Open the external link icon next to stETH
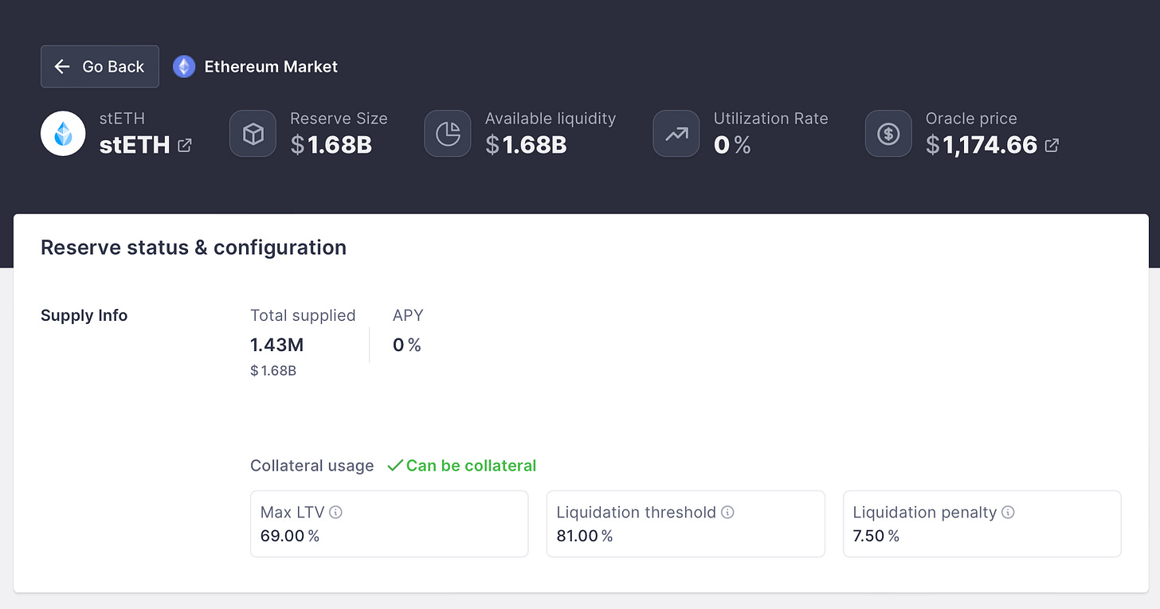Image resolution: width=1160 pixels, height=609 pixels. pos(184,145)
